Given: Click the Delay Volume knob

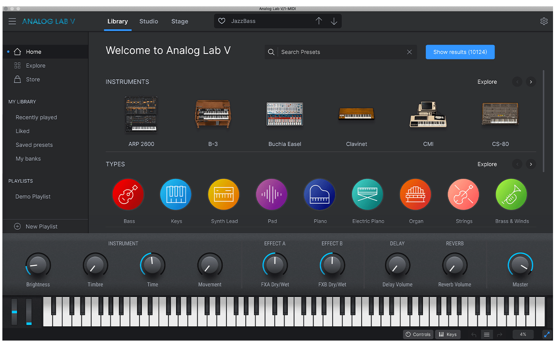Looking at the screenshot, I should 397,265.
